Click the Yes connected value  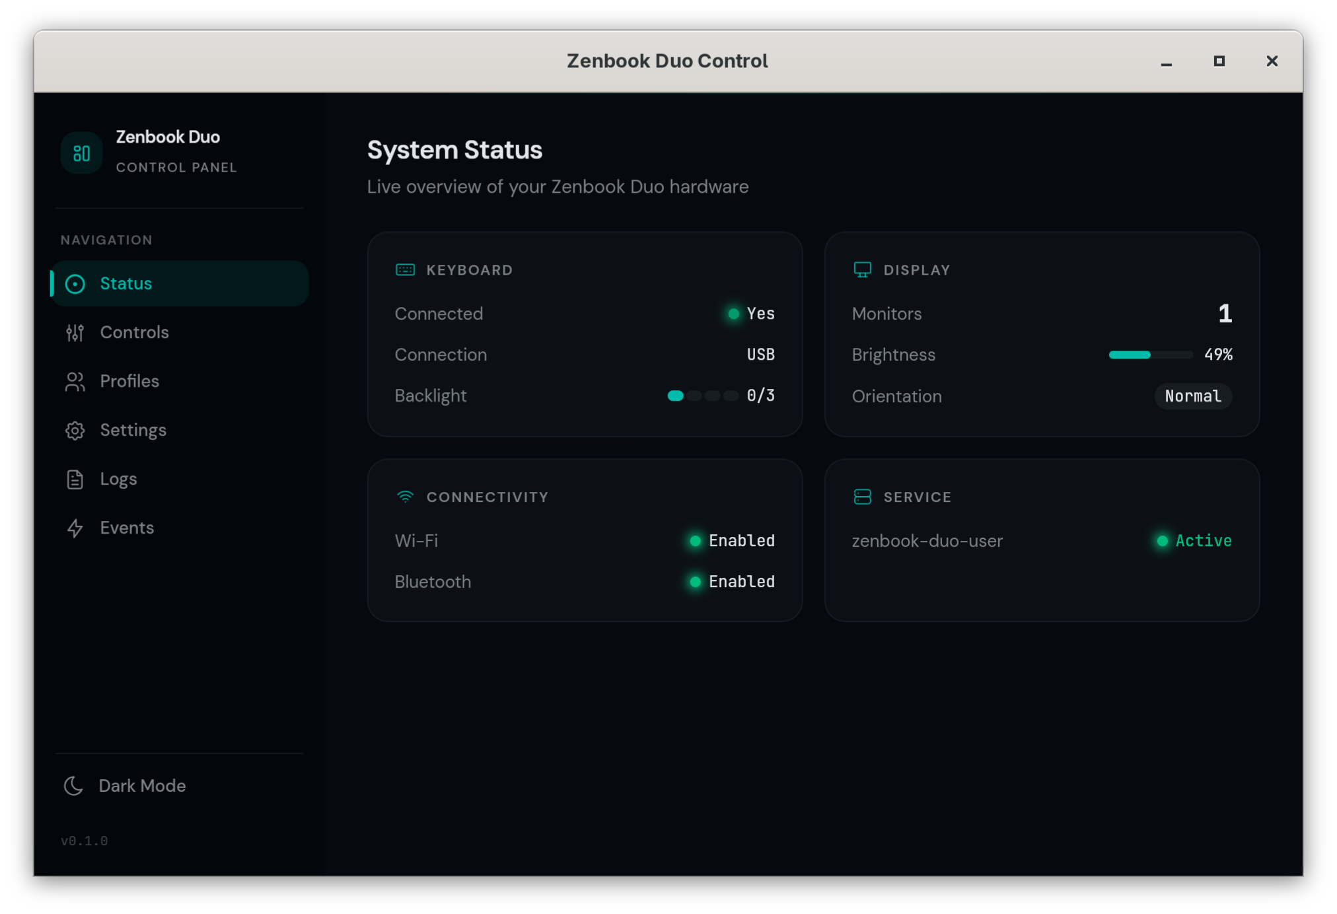tap(761, 314)
